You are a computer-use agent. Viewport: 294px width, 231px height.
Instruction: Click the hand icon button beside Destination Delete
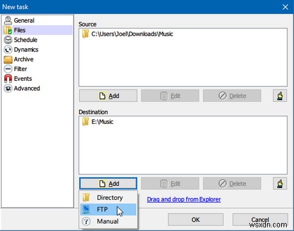pos(280,183)
